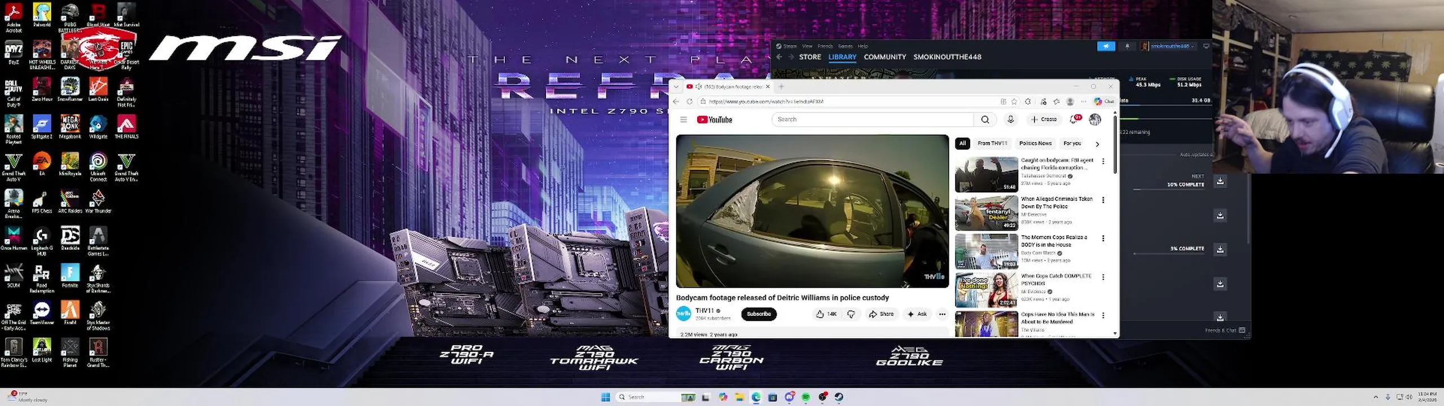
Task: Launch Ubisoft Connect desktop shortcut
Action: click(98, 166)
